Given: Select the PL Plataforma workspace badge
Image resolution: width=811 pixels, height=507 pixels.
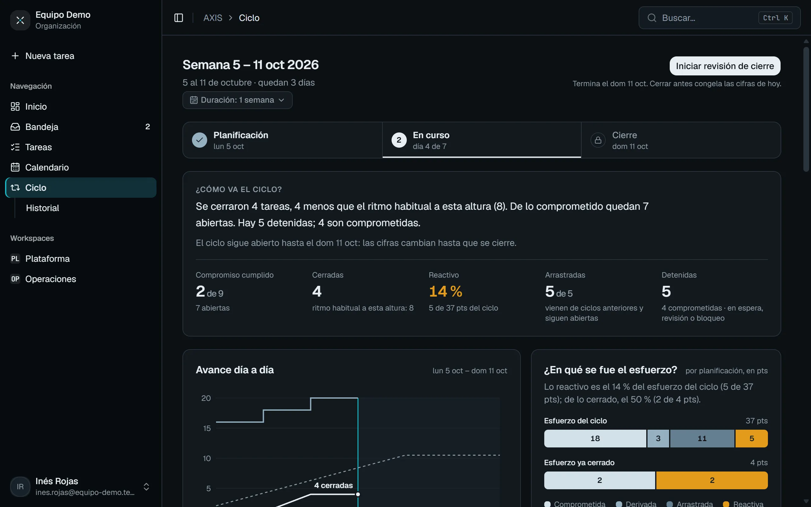Looking at the screenshot, I should (x=15, y=259).
